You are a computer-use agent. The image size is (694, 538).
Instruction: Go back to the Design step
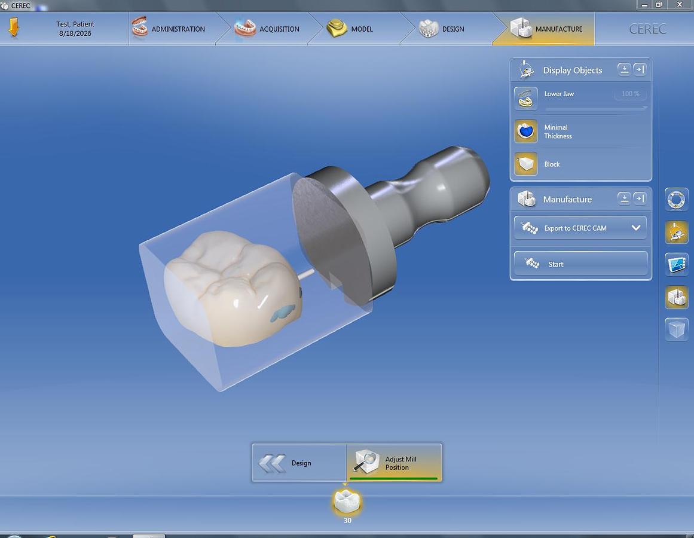(x=299, y=463)
